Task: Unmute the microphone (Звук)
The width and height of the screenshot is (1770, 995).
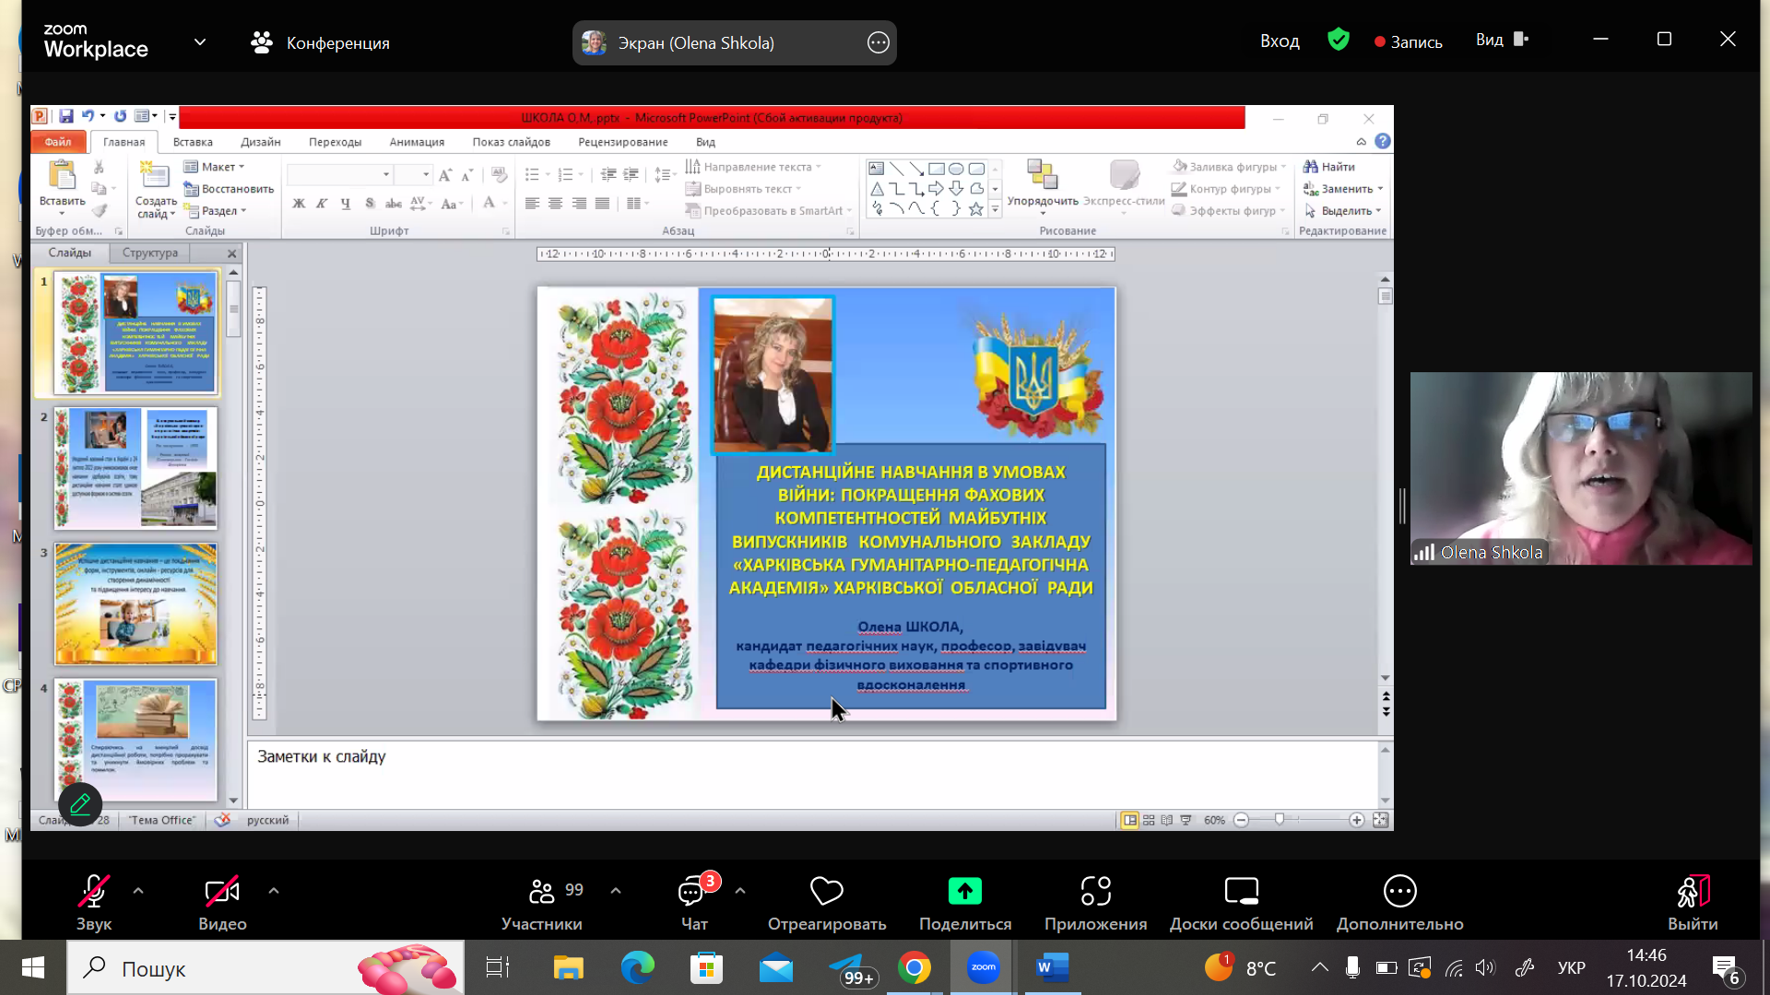Action: [x=93, y=892]
